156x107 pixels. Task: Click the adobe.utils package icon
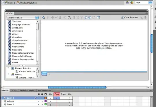[x=9, y=28]
